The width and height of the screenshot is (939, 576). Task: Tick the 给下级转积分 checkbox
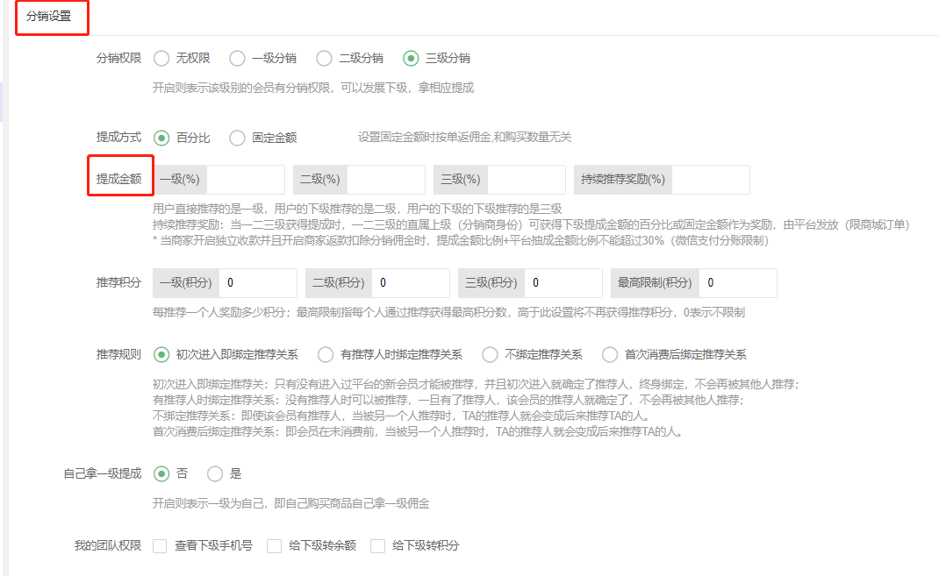point(378,546)
